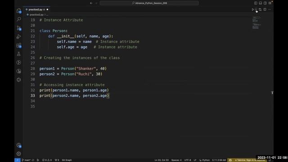Click the "Shanker" string on line 28

[86, 69]
